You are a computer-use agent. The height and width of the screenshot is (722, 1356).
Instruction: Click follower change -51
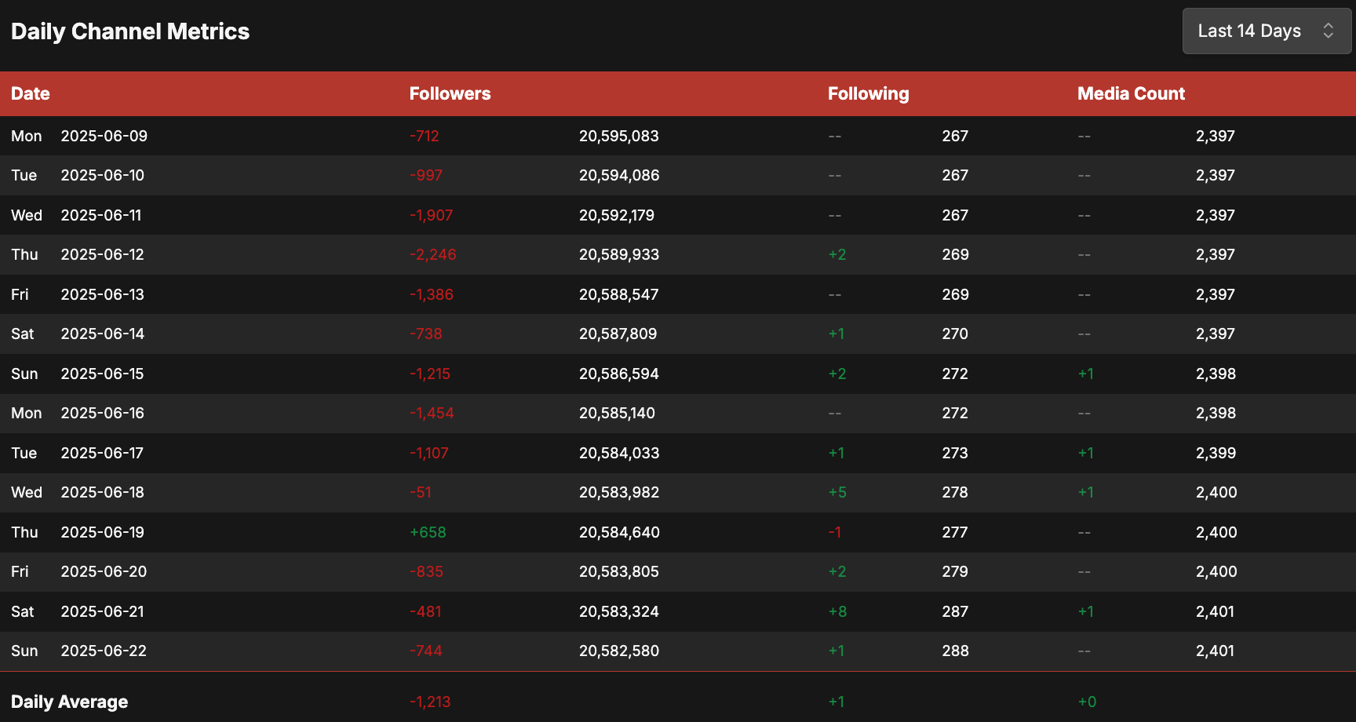[x=421, y=493]
